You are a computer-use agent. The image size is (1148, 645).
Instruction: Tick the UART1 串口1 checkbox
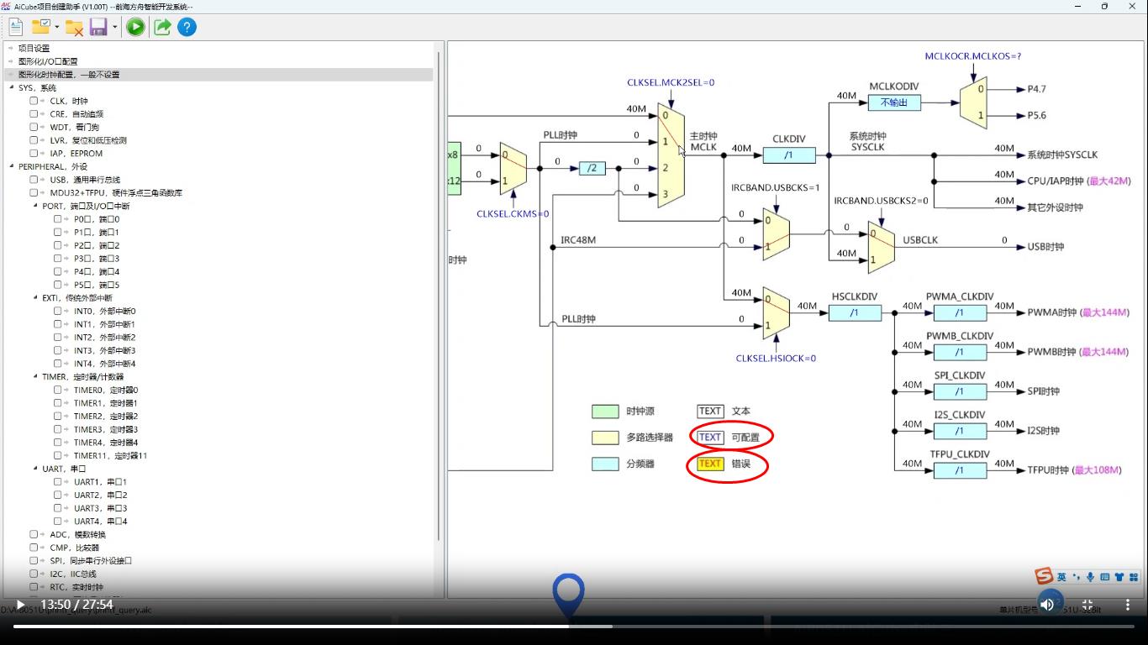tap(58, 482)
